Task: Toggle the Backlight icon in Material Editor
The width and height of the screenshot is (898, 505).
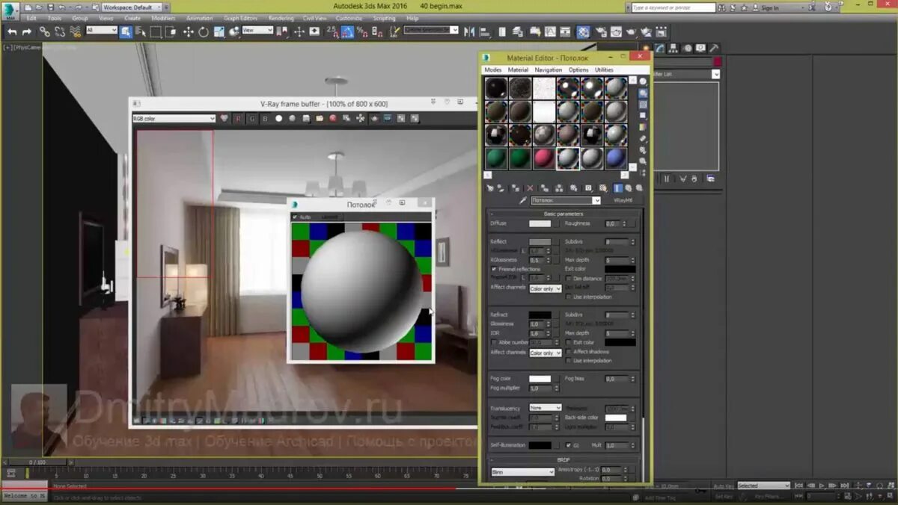Action: pos(643,93)
